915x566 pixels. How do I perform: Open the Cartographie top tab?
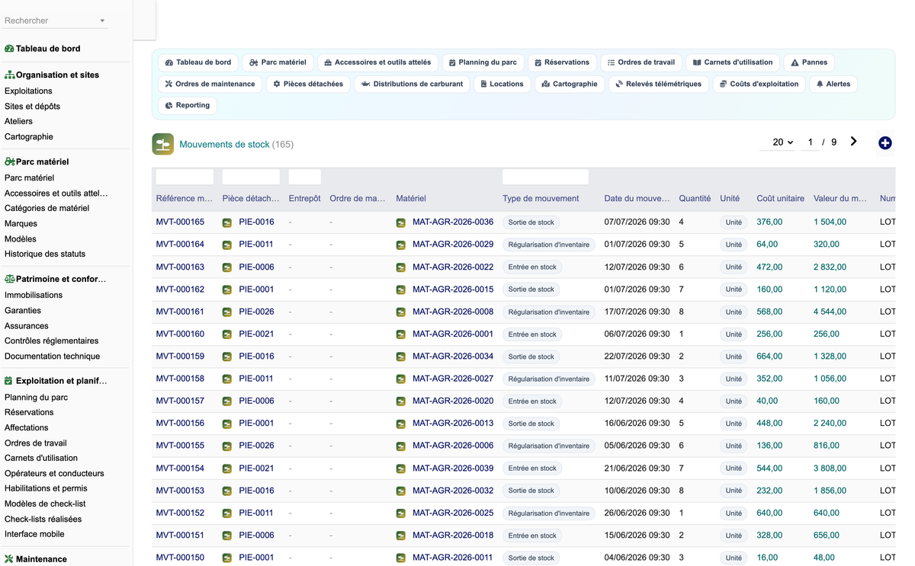click(x=570, y=84)
